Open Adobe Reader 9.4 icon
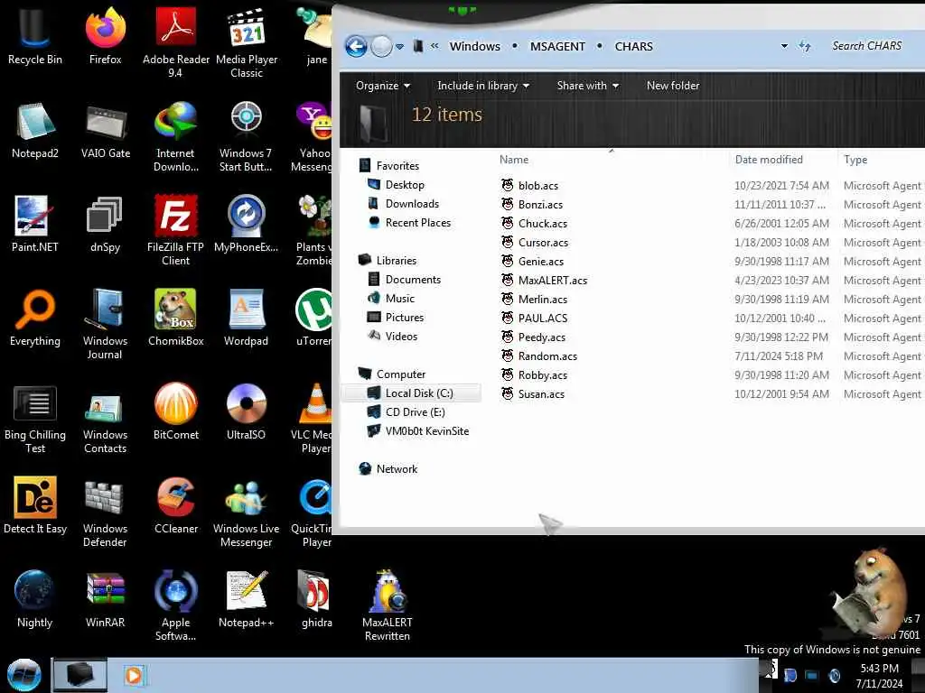 [175, 42]
